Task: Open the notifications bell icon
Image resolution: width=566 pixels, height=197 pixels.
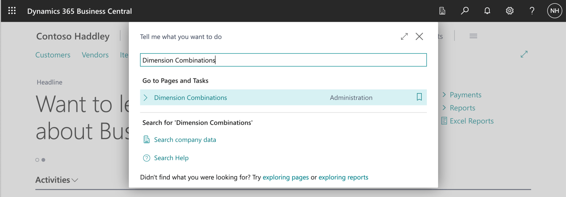Action: [487, 11]
